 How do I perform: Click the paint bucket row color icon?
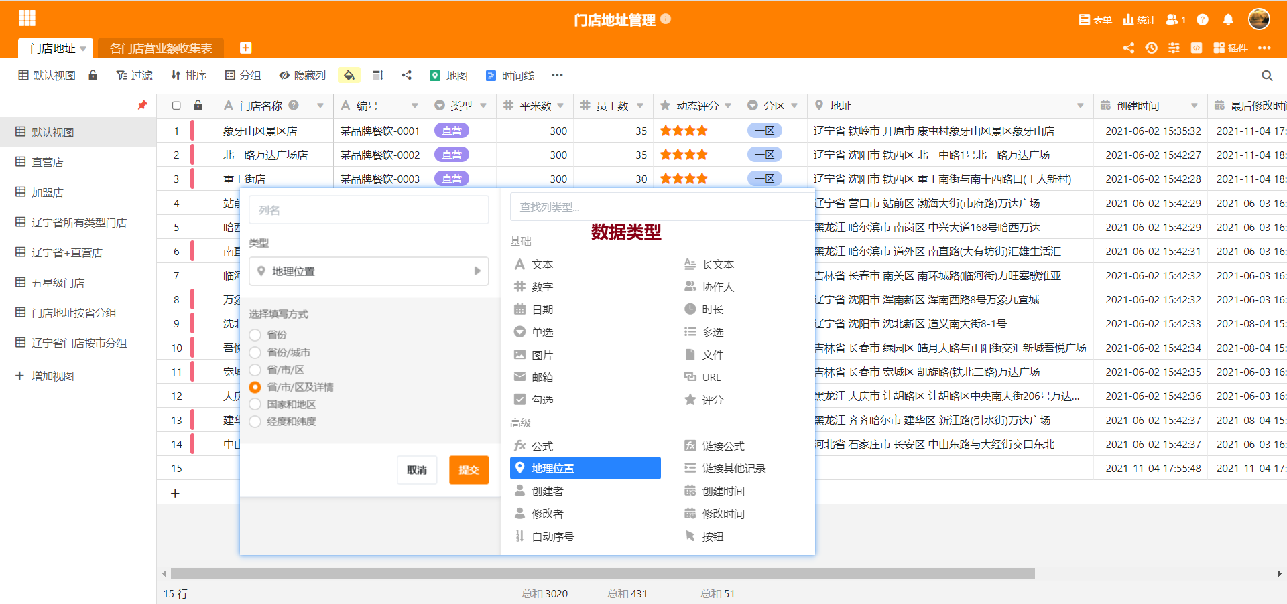click(x=349, y=76)
